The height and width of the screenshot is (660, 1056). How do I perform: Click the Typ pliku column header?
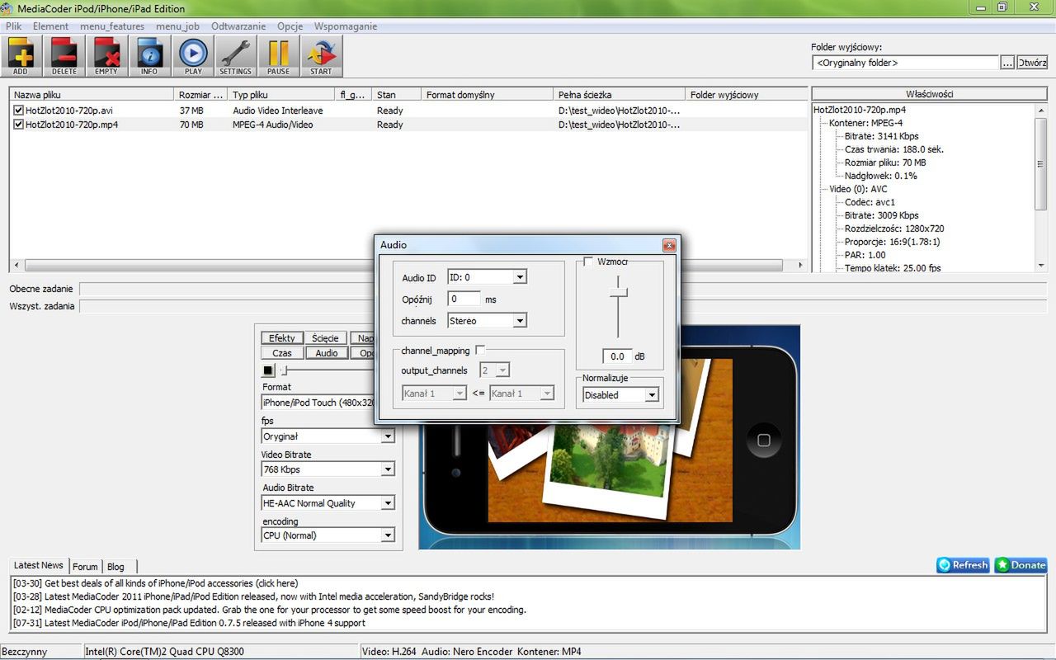click(280, 95)
